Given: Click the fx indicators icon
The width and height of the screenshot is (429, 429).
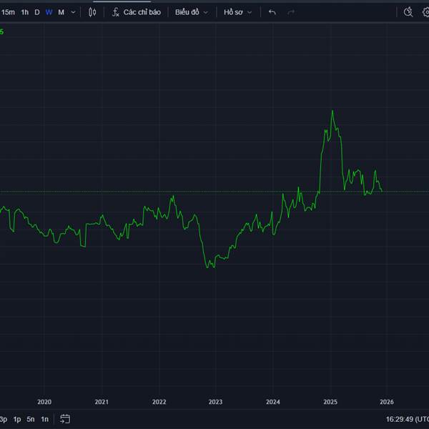Looking at the screenshot, I should [x=116, y=12].
